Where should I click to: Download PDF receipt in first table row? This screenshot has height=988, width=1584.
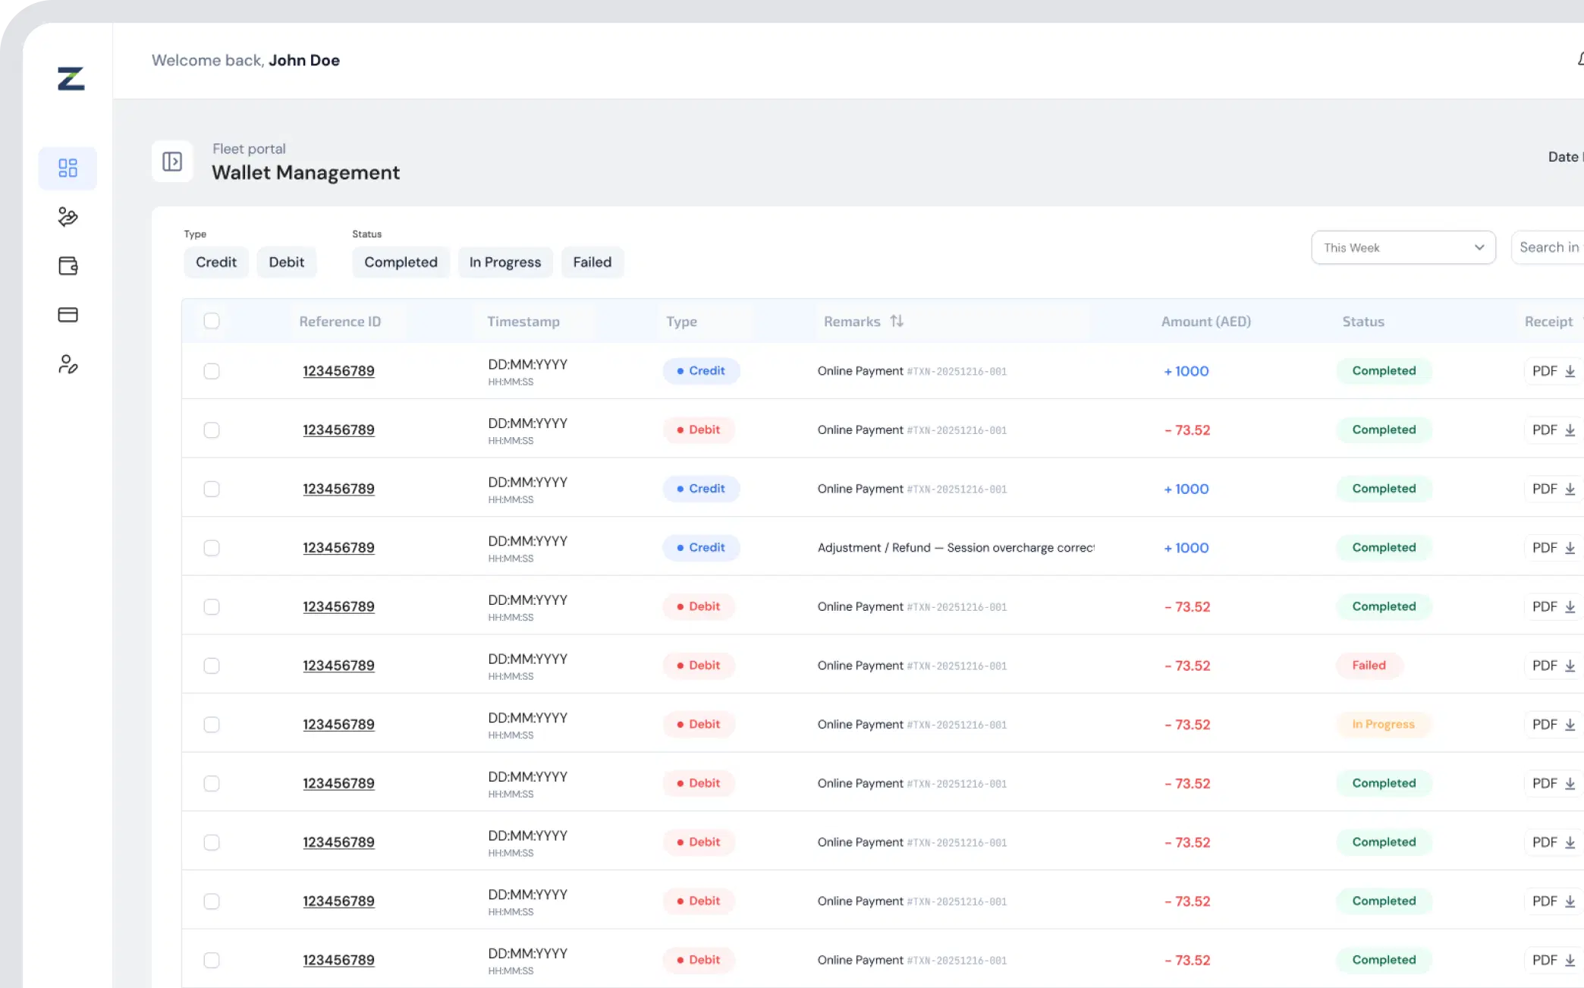[1553, 371]
